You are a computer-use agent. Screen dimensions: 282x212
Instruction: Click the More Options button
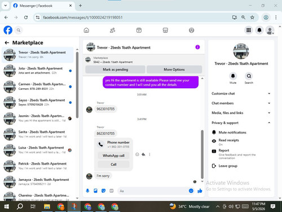174,70
